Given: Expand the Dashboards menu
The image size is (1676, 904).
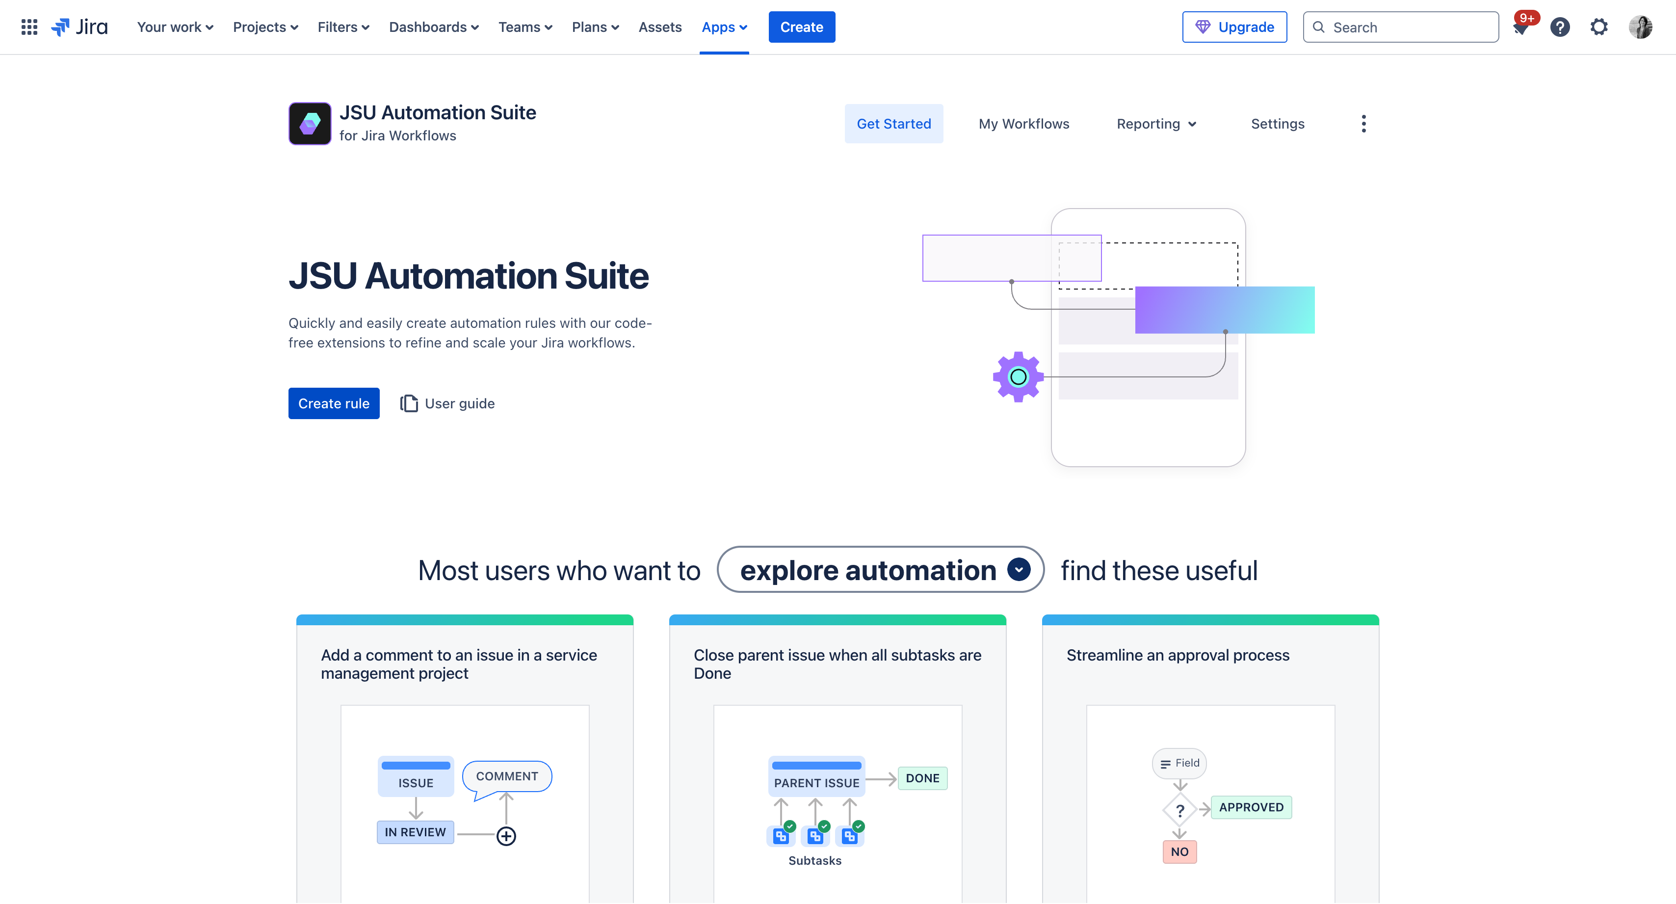Looking at the screenshot, I should (x=434, y=27).
